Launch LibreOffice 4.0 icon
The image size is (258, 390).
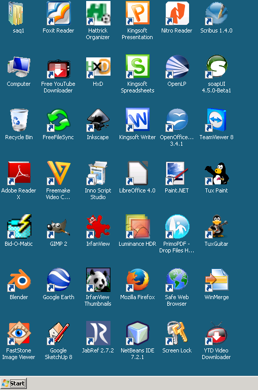point(137,173)
